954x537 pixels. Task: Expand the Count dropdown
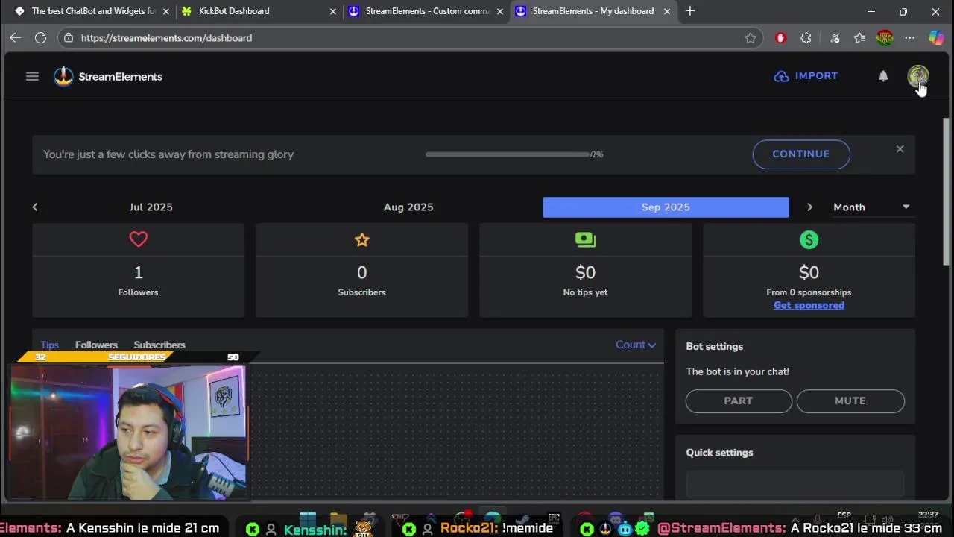pyautogui.click(x=636, y=345)
